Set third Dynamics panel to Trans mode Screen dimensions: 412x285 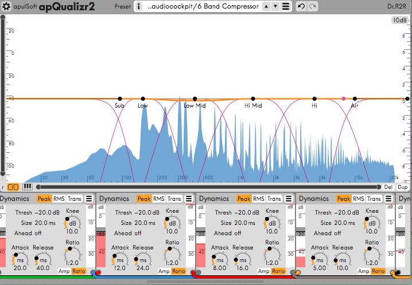pos(274,199)
